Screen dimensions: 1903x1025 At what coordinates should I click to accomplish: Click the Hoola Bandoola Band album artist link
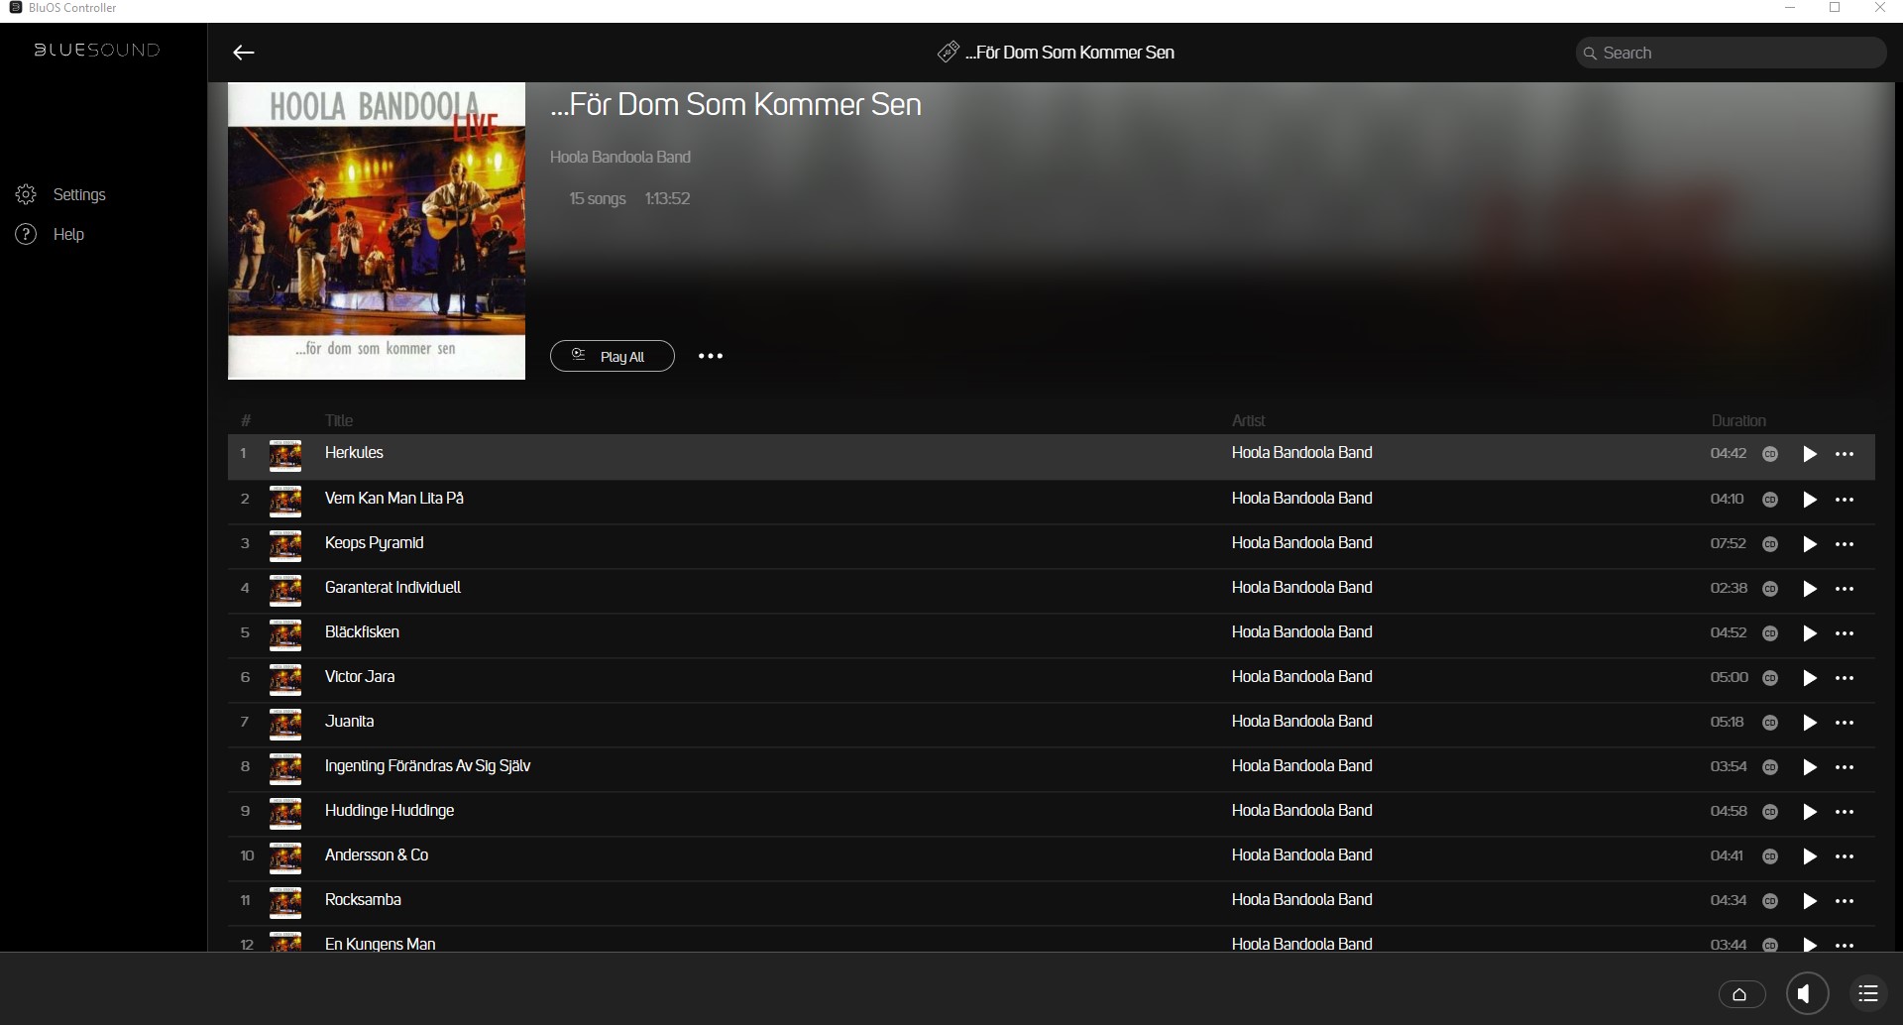[x=620, y=157]
